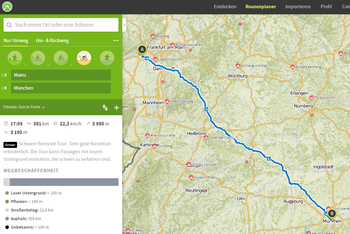
Task: Open dropdown arrow next to hiking icon
Action: 25,64
